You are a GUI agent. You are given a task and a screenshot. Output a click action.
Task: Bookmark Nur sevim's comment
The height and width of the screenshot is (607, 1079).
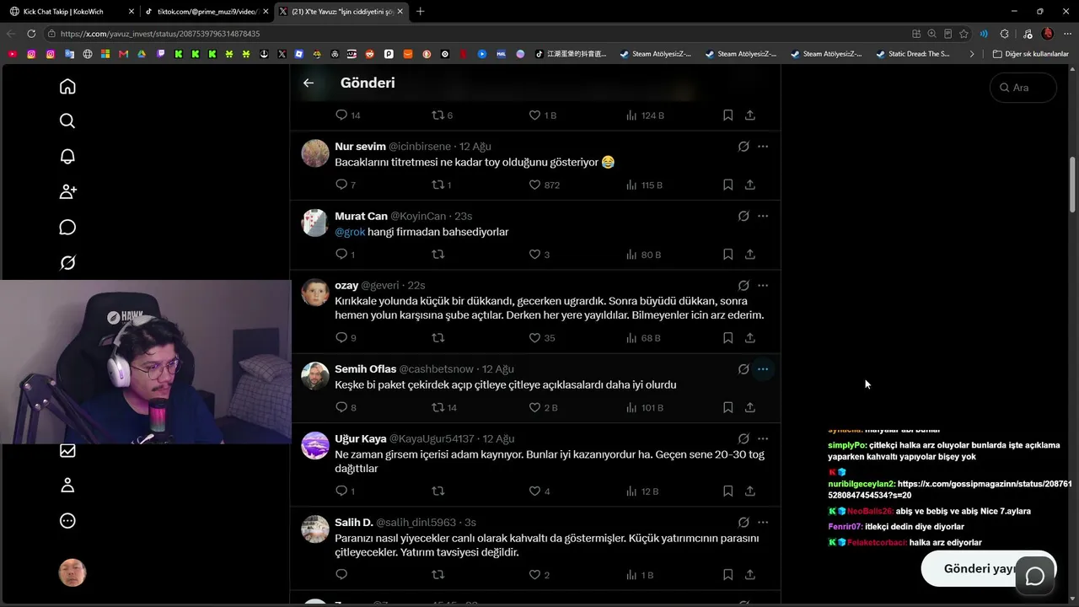[x=727, y=185]
